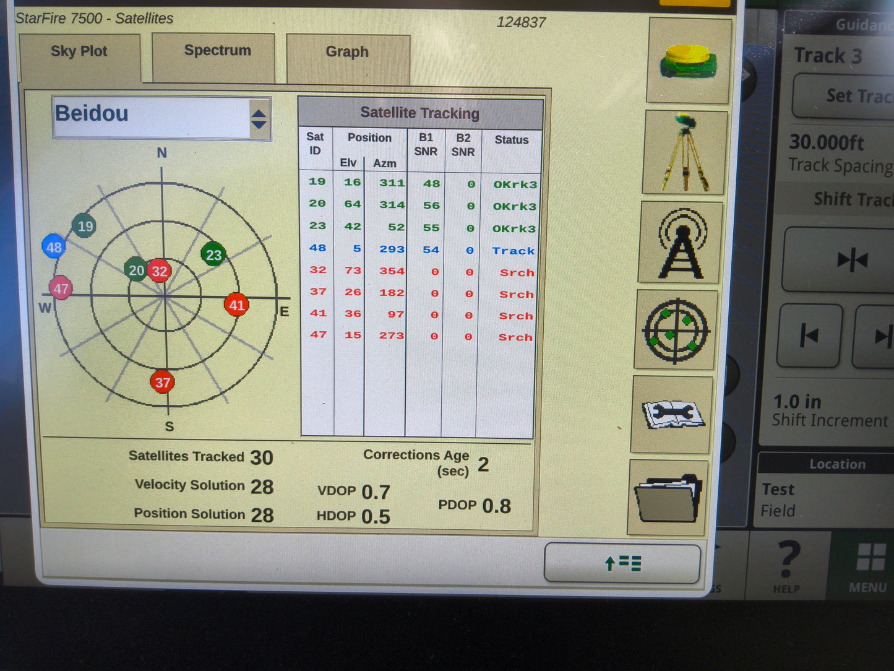Image resolution: width=894 pixels, height=671 pixels.
Task: Switch to the Graph tab
Action: [x=346, y=52]
